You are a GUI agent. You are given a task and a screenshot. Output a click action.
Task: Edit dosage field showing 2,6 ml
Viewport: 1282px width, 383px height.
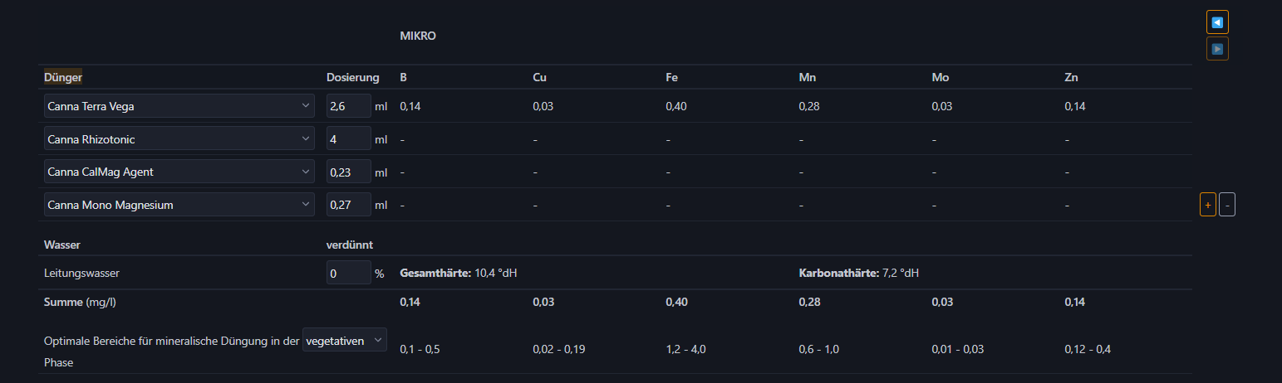[349, 106]
